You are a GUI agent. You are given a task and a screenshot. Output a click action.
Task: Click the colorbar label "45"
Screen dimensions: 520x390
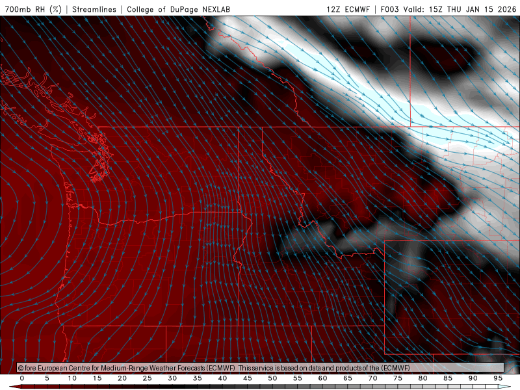[x=248, y=378]
